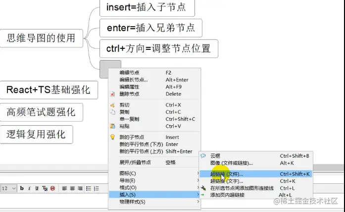Select the ctrl+方向=调整节点位置 node

(x=158, y=48)
